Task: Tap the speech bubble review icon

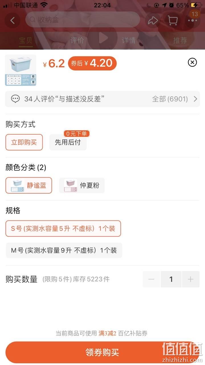Action: coord(15,99)
